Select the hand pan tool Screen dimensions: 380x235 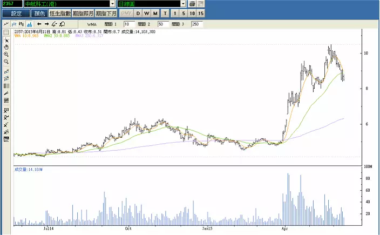(6, 48)
